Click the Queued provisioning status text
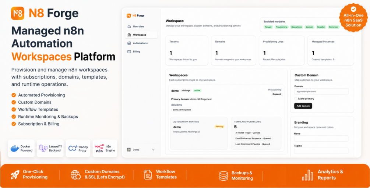Screen dimensions: 370x188 click(x=277, y=94)
